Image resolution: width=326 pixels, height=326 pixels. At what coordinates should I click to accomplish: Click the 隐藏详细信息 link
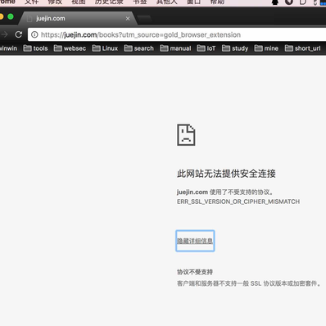coord(195,241)
